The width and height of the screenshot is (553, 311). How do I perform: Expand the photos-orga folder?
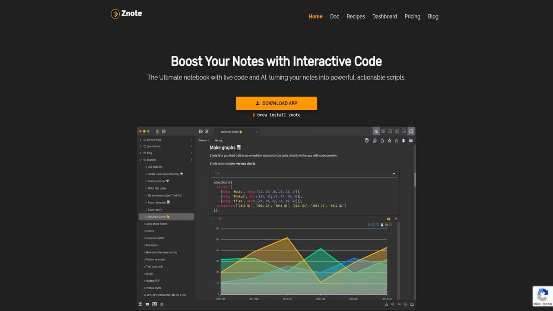[x=141, y=140]
